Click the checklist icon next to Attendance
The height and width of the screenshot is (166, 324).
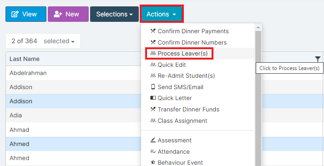[x=153, y=151]
